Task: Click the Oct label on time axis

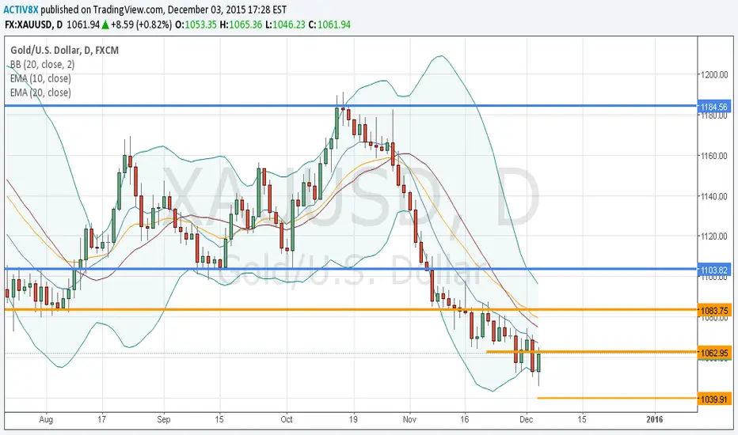Action: [286, 419]
